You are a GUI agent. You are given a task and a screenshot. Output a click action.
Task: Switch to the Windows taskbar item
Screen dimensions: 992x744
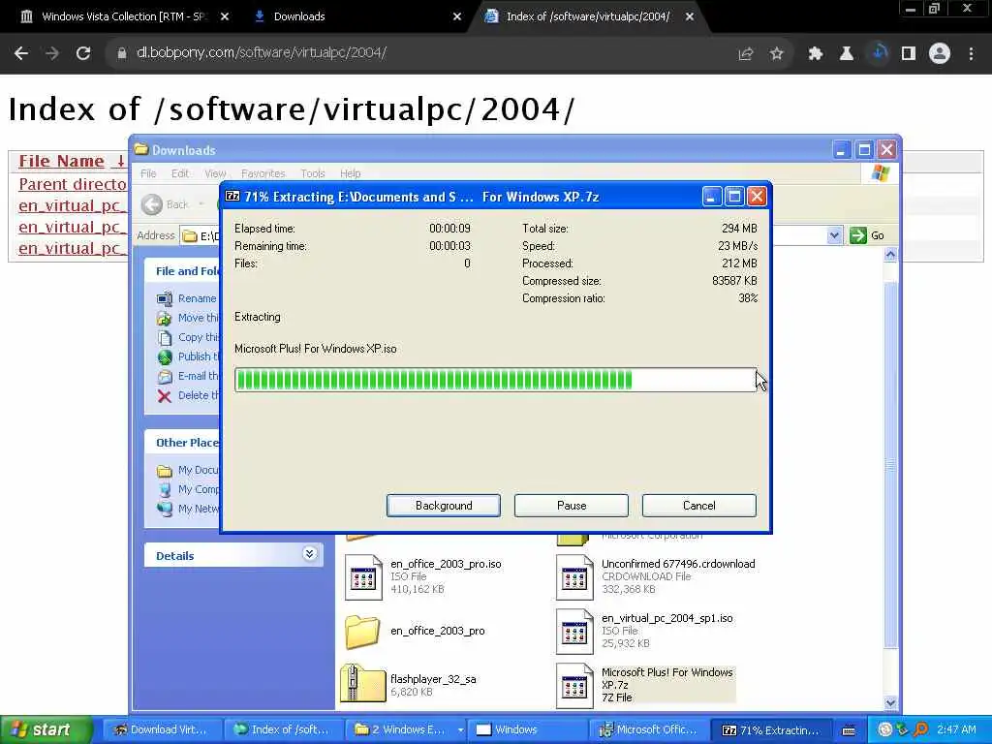tap(528, 730)
